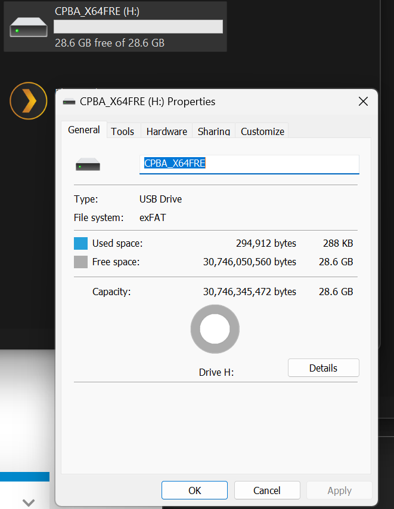394x509 pixels.
Task: Click the Details button
Action: [323, 368]
